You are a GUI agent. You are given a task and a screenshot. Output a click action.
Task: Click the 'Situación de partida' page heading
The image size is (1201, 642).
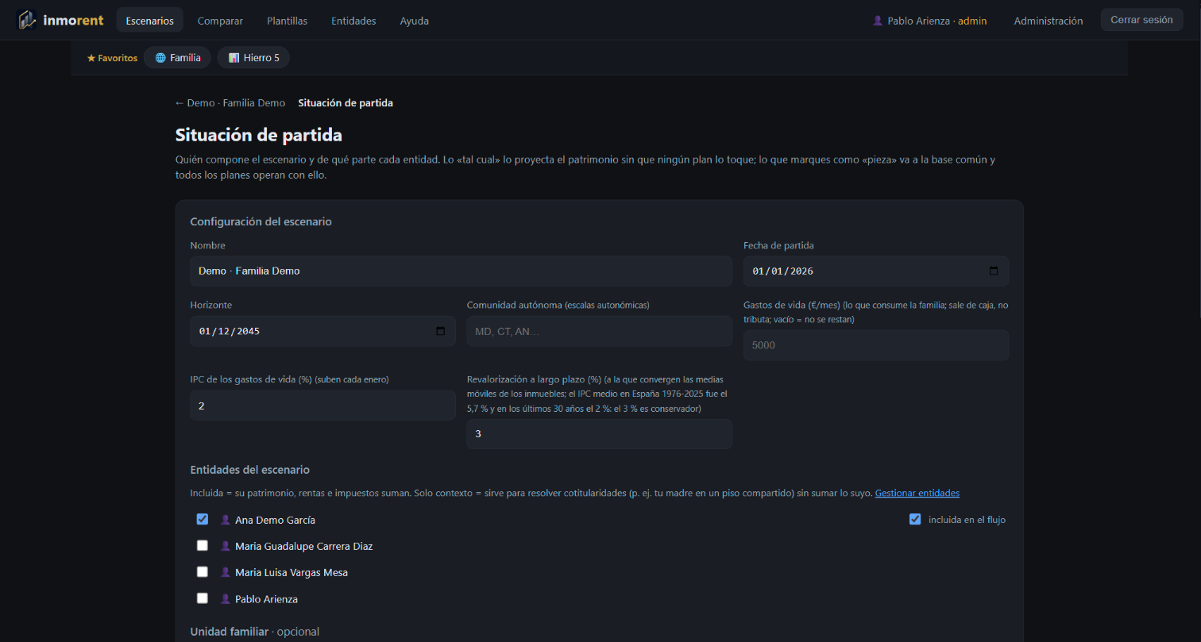(x=259, y=135)
